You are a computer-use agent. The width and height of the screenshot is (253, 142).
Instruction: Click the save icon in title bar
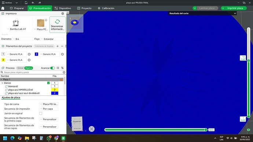coord(26,3)
